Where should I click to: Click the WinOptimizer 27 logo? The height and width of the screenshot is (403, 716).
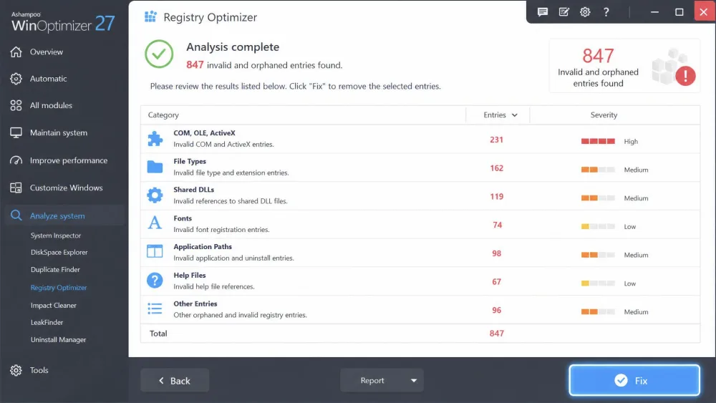pos(63,22)
